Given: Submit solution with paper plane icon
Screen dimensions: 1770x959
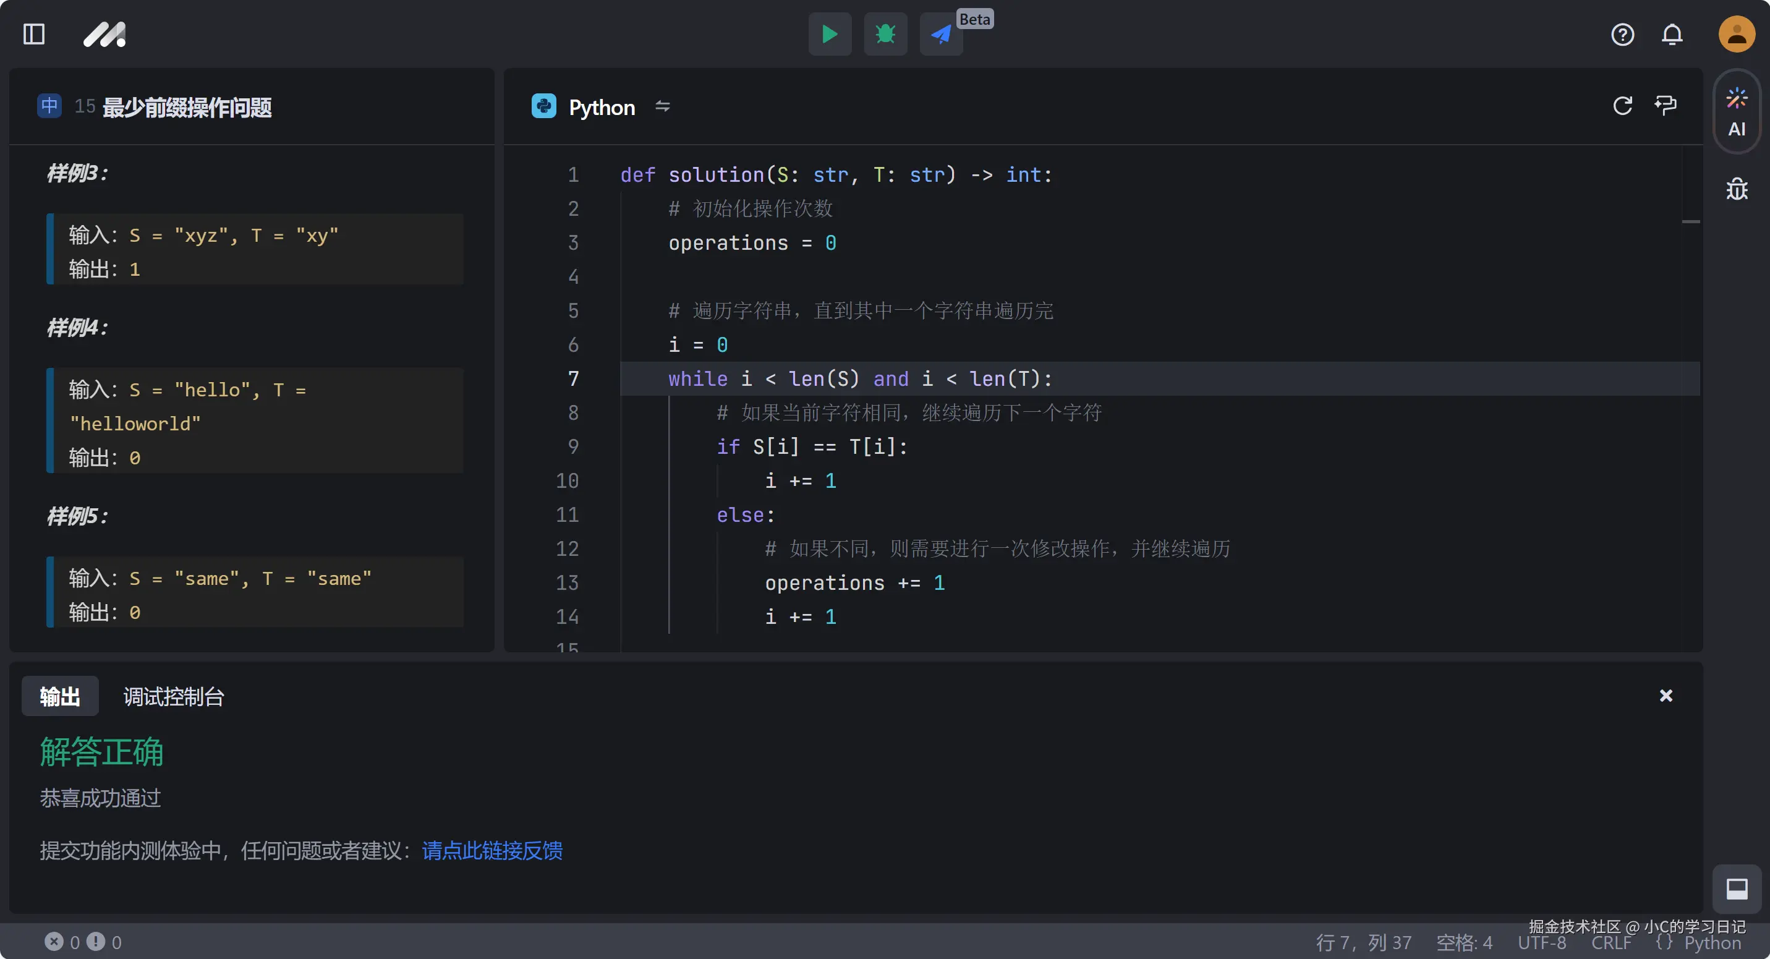Looking at the screenshot, I should tap(941, 35).
